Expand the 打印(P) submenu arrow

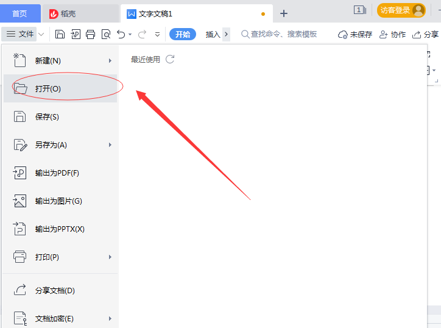[x=110, y=257]
